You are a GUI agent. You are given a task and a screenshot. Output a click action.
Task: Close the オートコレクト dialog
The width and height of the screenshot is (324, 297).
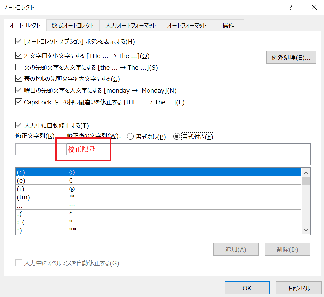[x=314, y=7]
